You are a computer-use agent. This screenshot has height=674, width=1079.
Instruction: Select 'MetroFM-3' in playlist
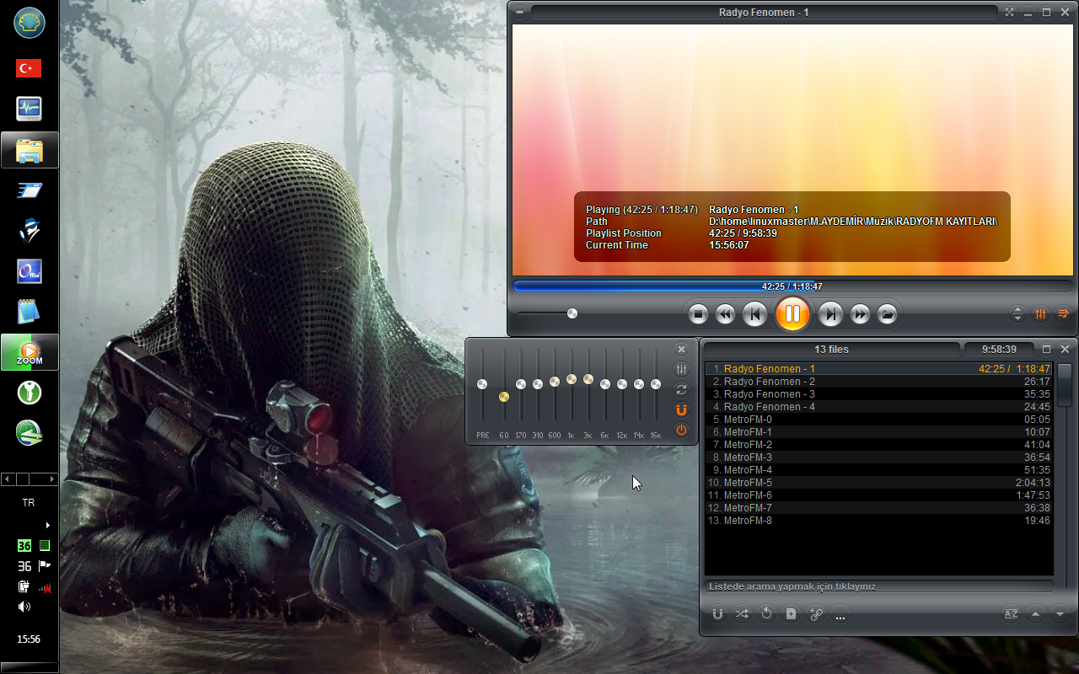point(878,457)
